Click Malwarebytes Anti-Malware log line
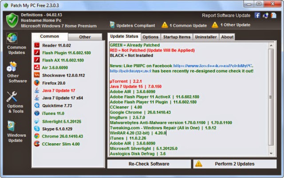284x178 pixels. click(x=171, y=123)
